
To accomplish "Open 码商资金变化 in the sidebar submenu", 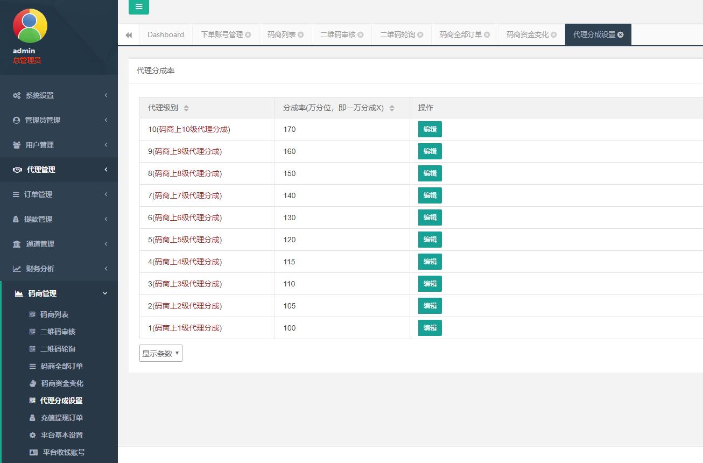I will pos(62,383).
